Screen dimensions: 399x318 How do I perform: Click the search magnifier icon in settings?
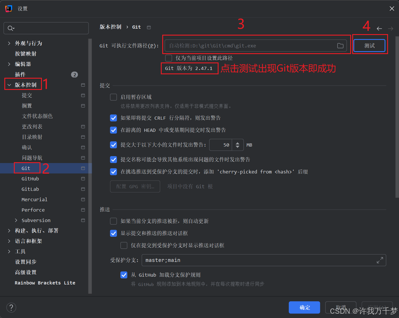(x=10, y=28)
